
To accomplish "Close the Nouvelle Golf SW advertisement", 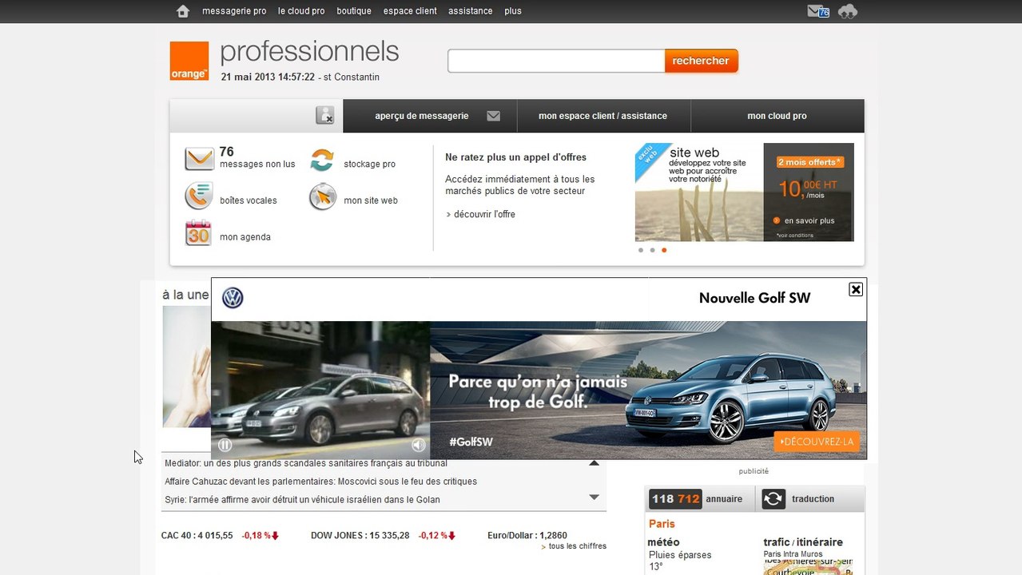I will 856,289.
